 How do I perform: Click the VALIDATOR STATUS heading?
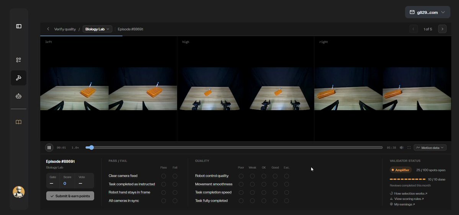405,161
